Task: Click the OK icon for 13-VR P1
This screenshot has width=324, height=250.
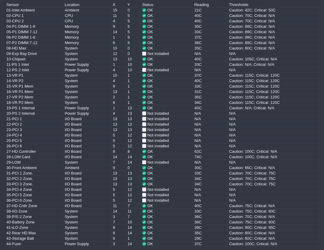Action: click(x=144, y=75)
